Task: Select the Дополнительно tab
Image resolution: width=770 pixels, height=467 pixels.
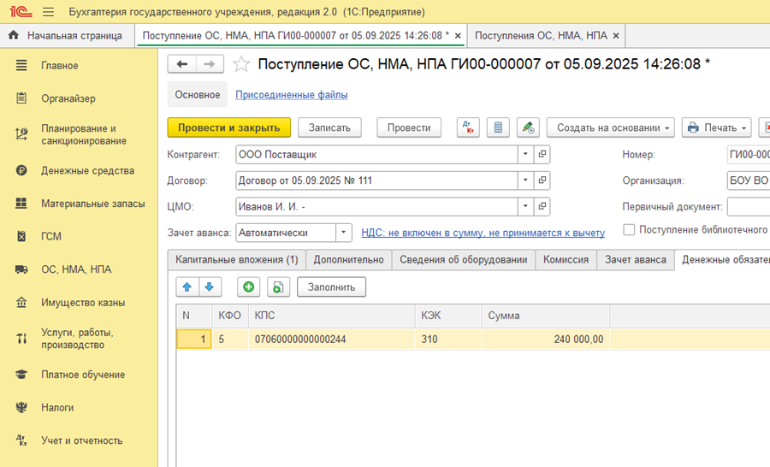Action: [349, 260]
